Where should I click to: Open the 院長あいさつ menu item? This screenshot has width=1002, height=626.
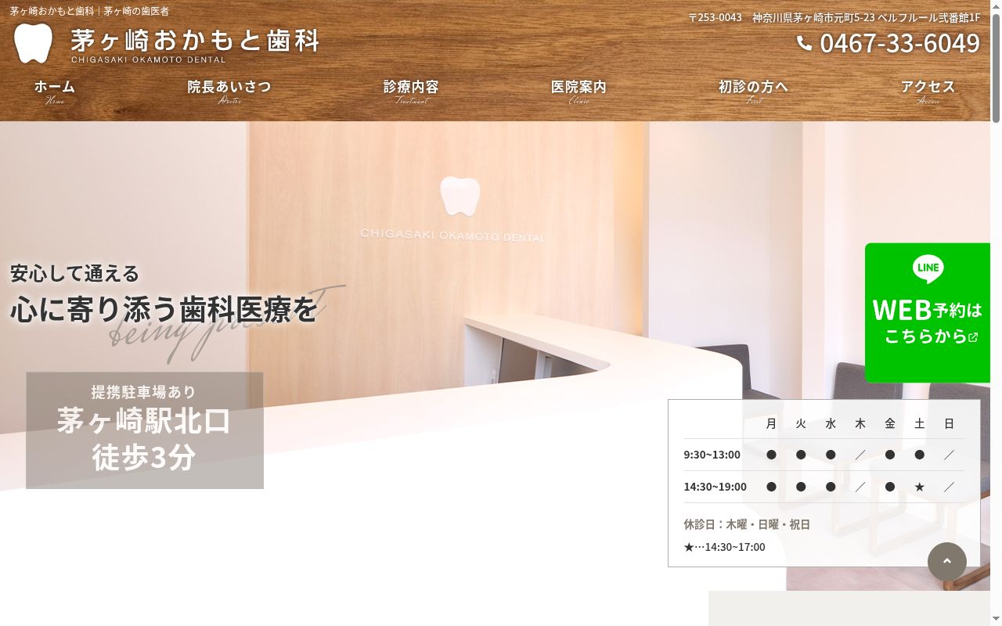click(x=229, y=92)
